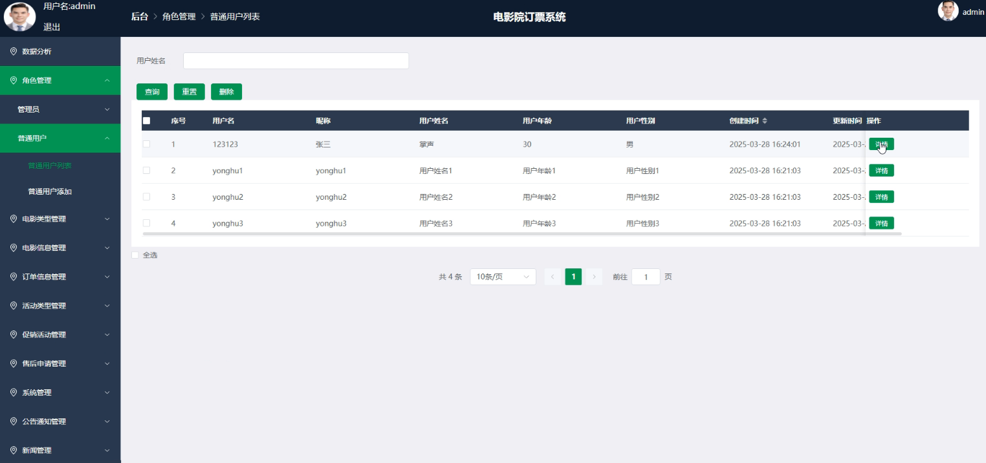Click 后台 in the breadcrumb

[140, 17]
